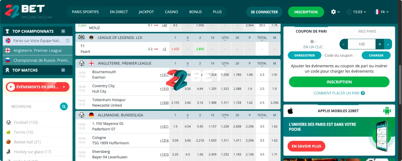Click Se Connecter button

click(x=264, y=12)
